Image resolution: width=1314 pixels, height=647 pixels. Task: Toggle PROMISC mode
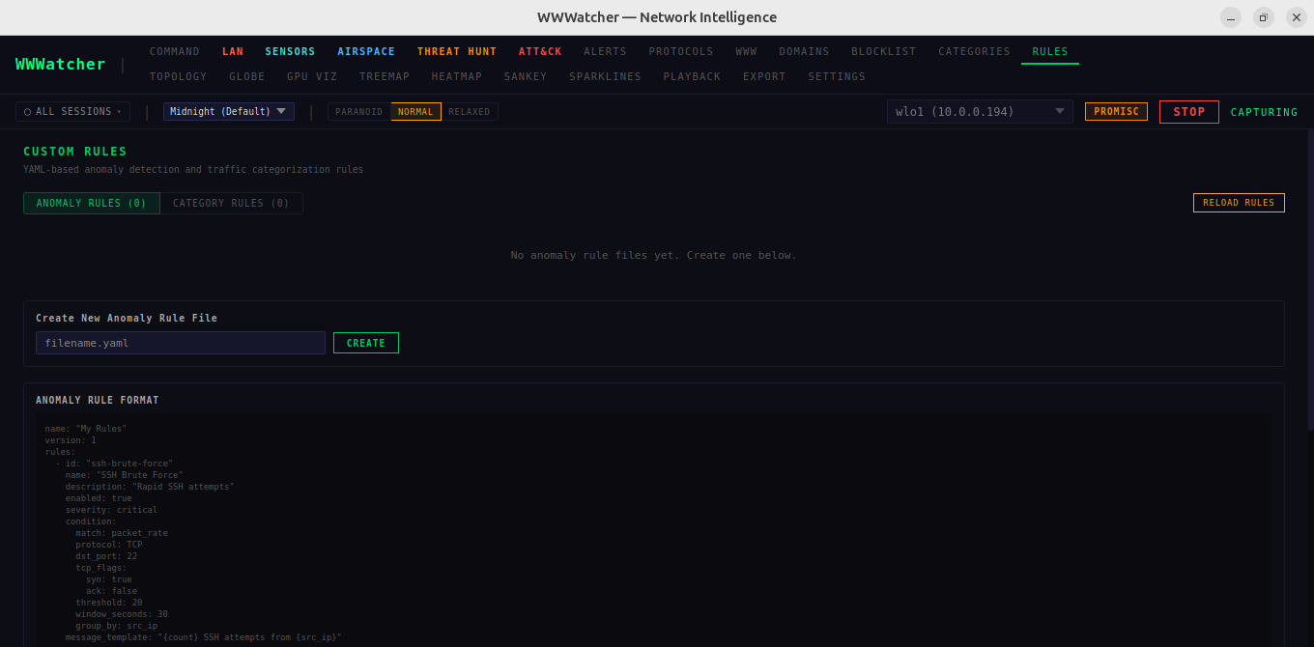(x=1116, y=112)
